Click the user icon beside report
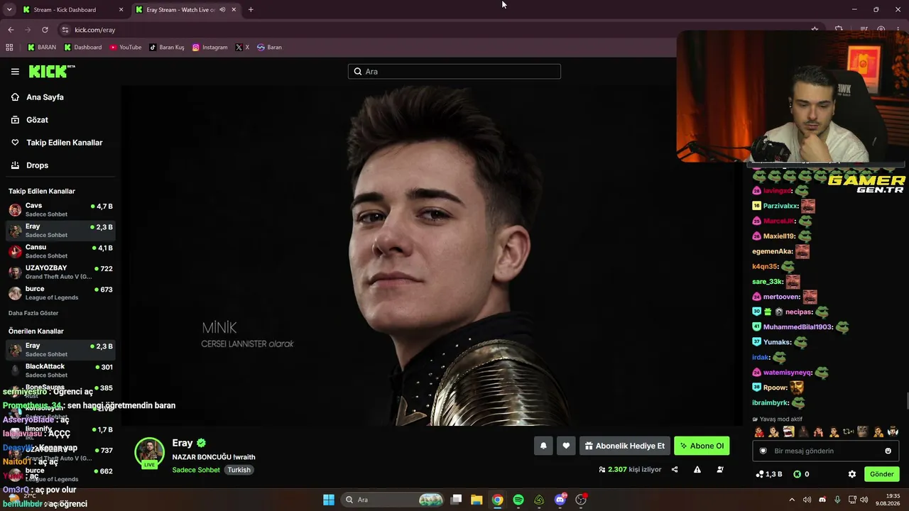 (720, 469)
